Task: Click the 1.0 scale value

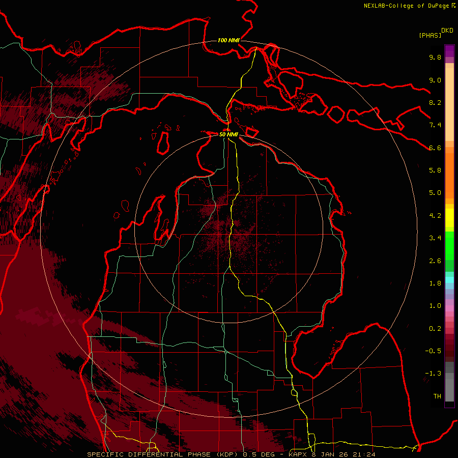Action: pos(435,306)
